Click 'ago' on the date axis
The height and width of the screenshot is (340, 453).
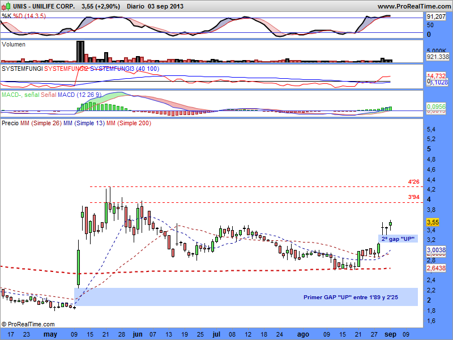tap(303, 334)
